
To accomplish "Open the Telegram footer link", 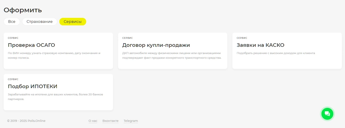I will click(131, 121).
